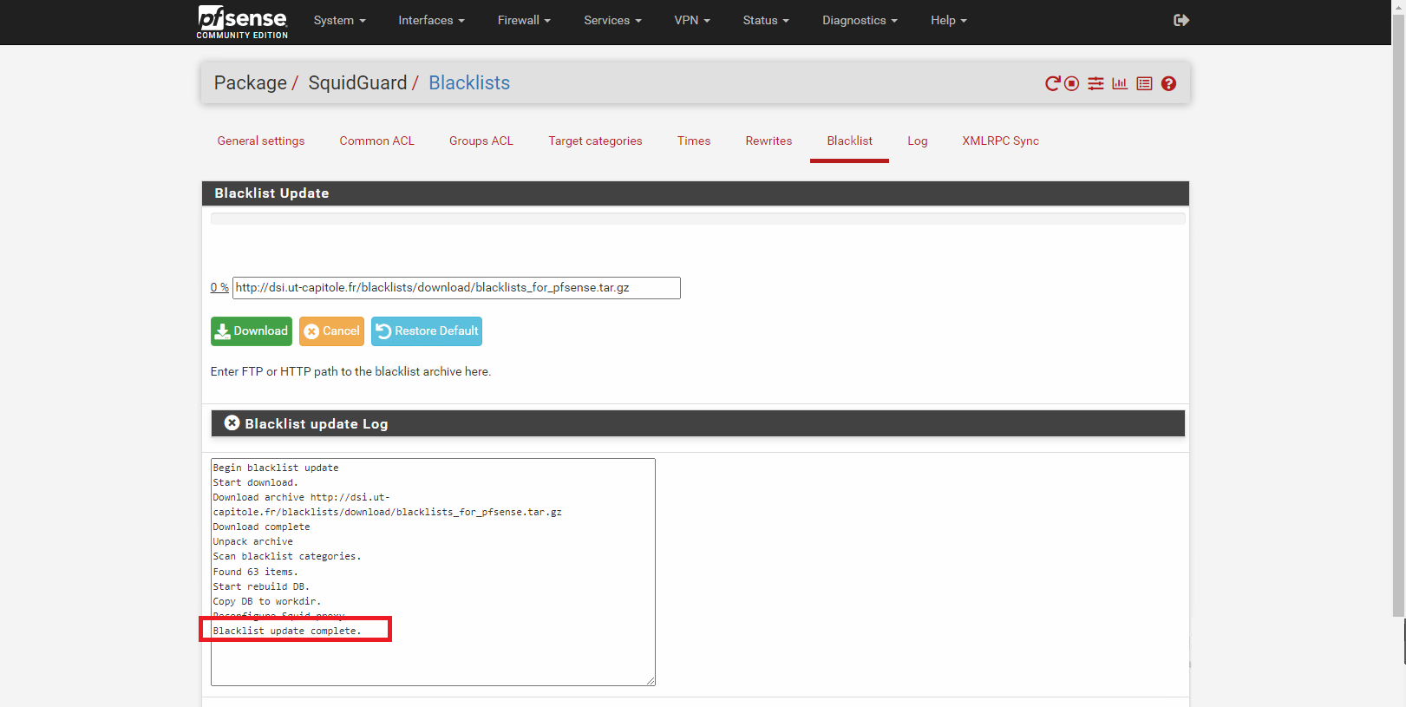The width and height of the screenshot is (1406, 707).
Task: Click the green Download button
Action: (x=252, y=331)
